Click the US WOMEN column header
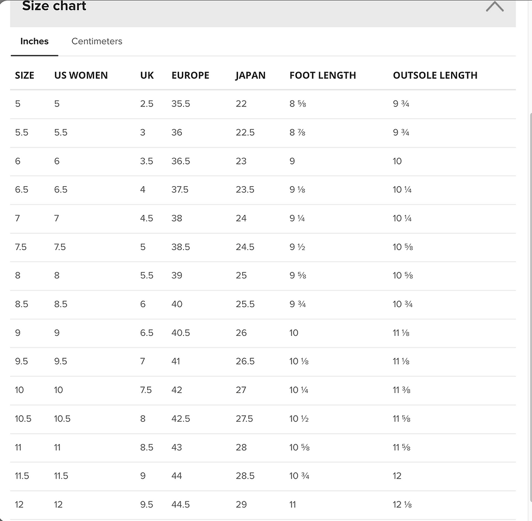Viewport: 532px width, 521px height. [x=81, y=75]
